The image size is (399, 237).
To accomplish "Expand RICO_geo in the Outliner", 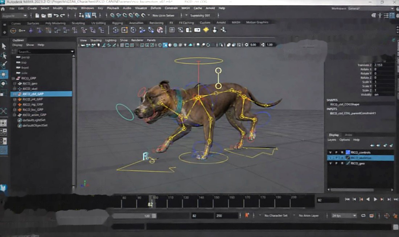I will (x=15, y=83).
